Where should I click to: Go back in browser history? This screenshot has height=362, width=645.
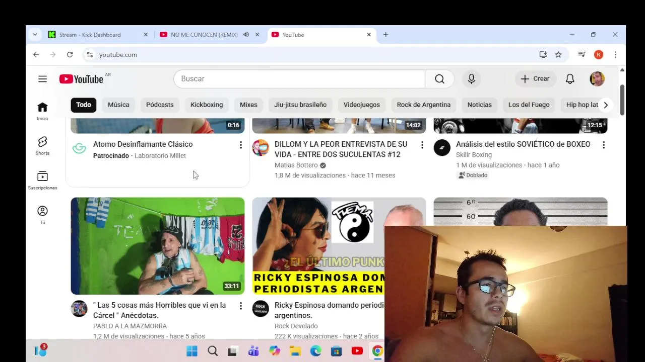click(36, 54)
